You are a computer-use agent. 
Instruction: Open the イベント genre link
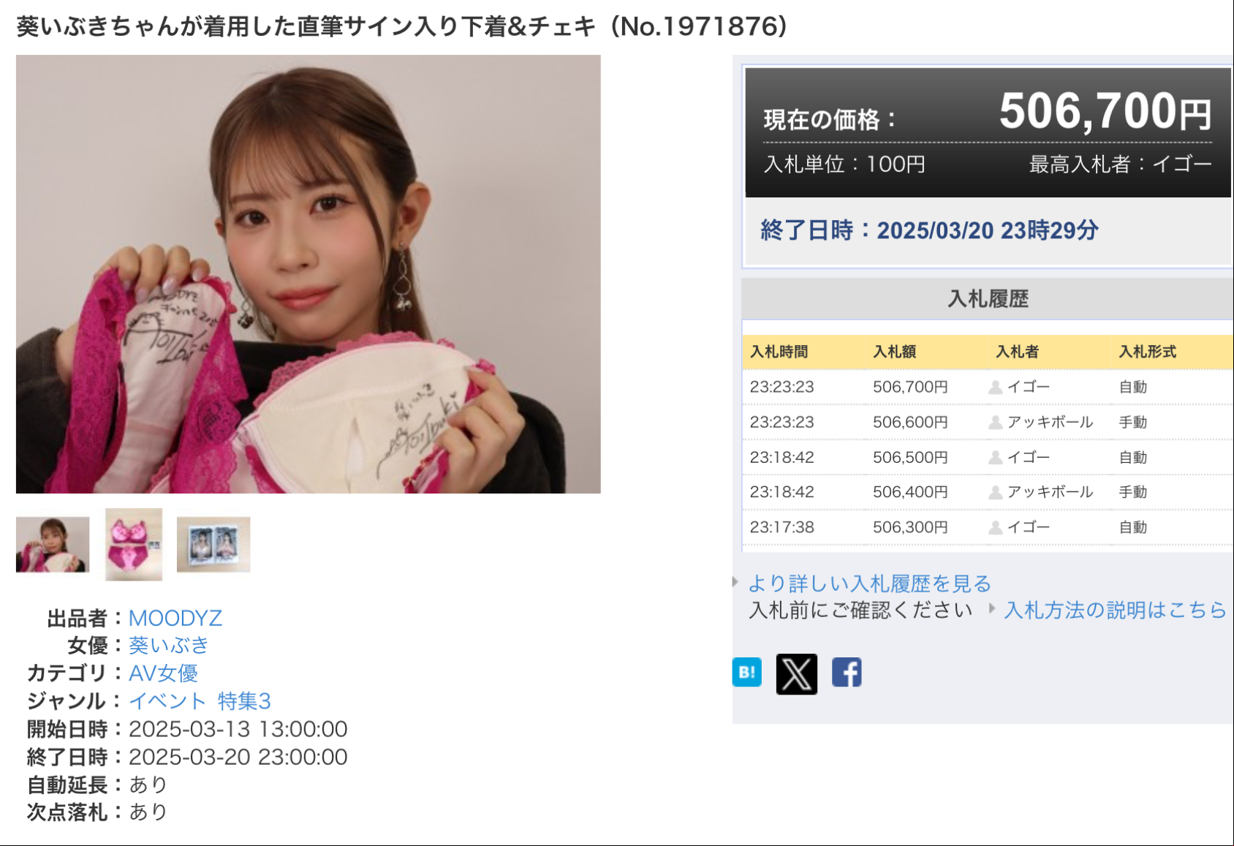point(167,701)
